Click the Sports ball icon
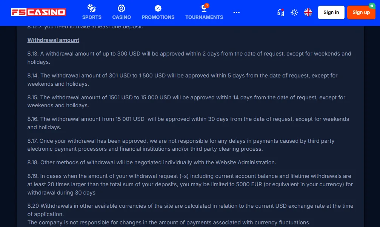 [x=92, y=8]
